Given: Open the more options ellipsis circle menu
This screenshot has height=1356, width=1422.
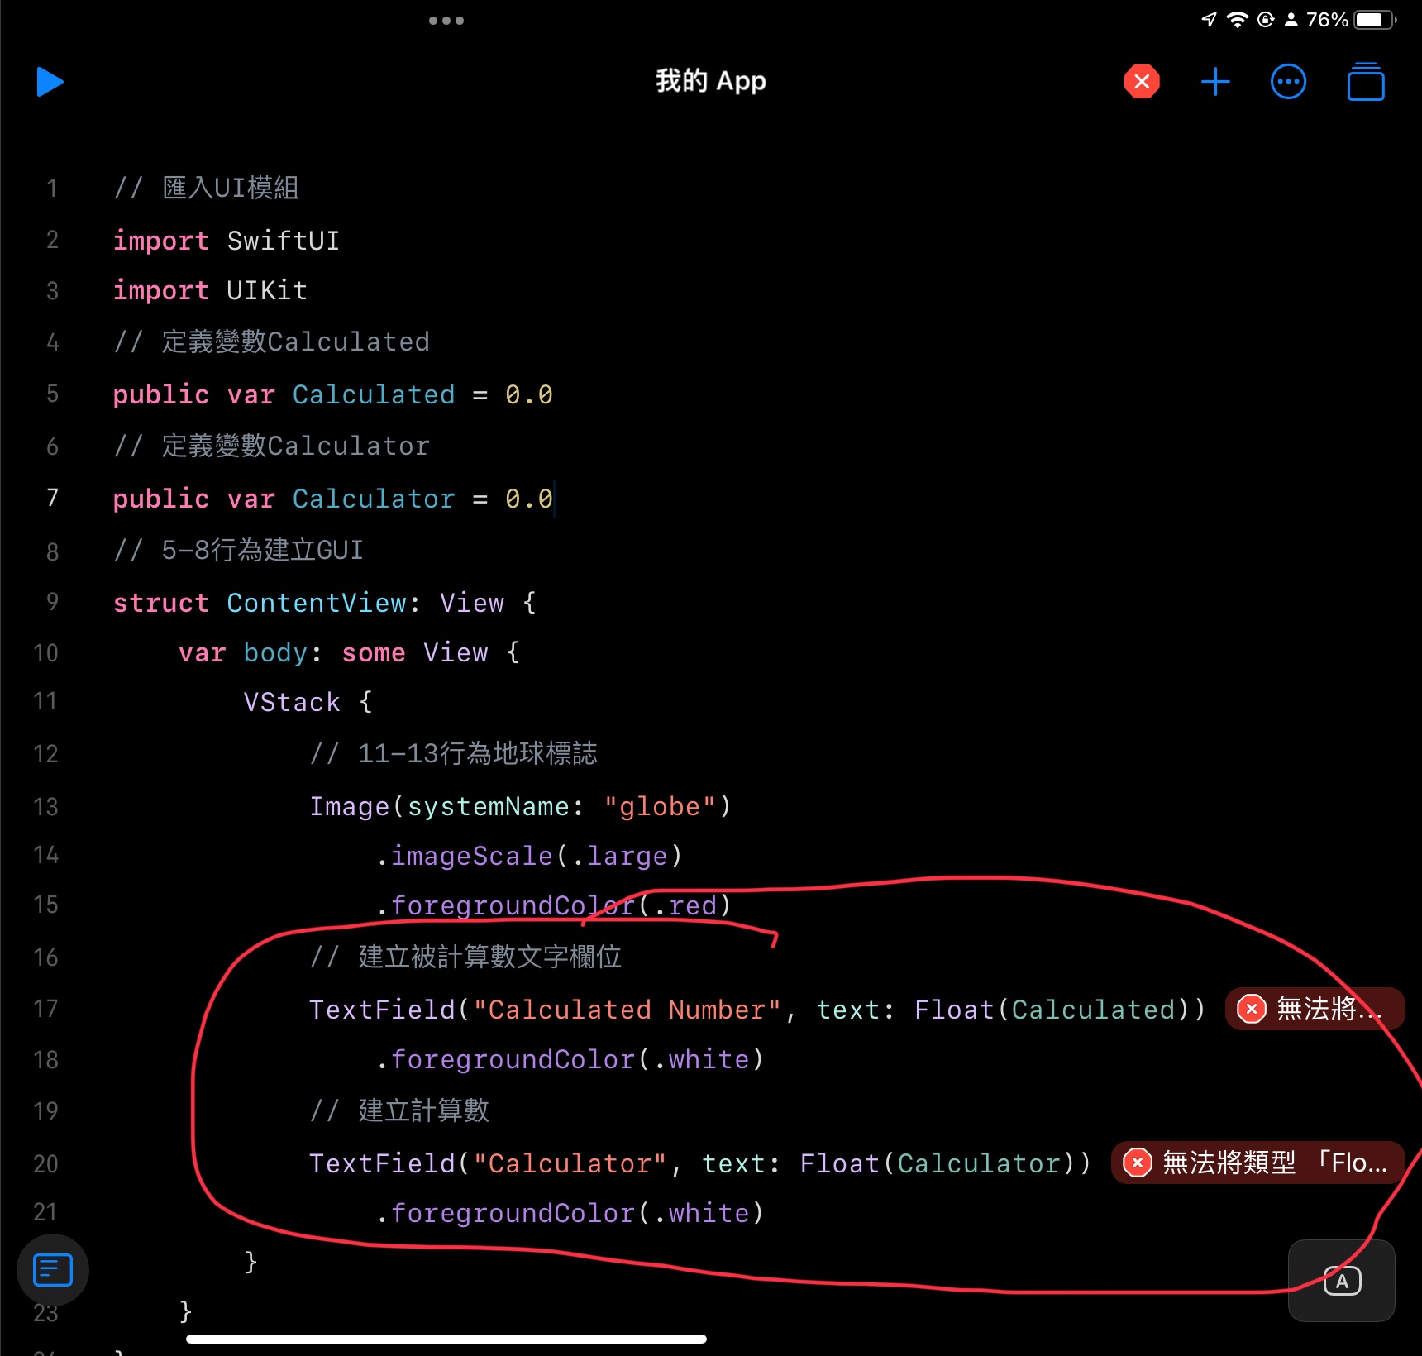Looking at the screenshot, I should [1288, 82].
